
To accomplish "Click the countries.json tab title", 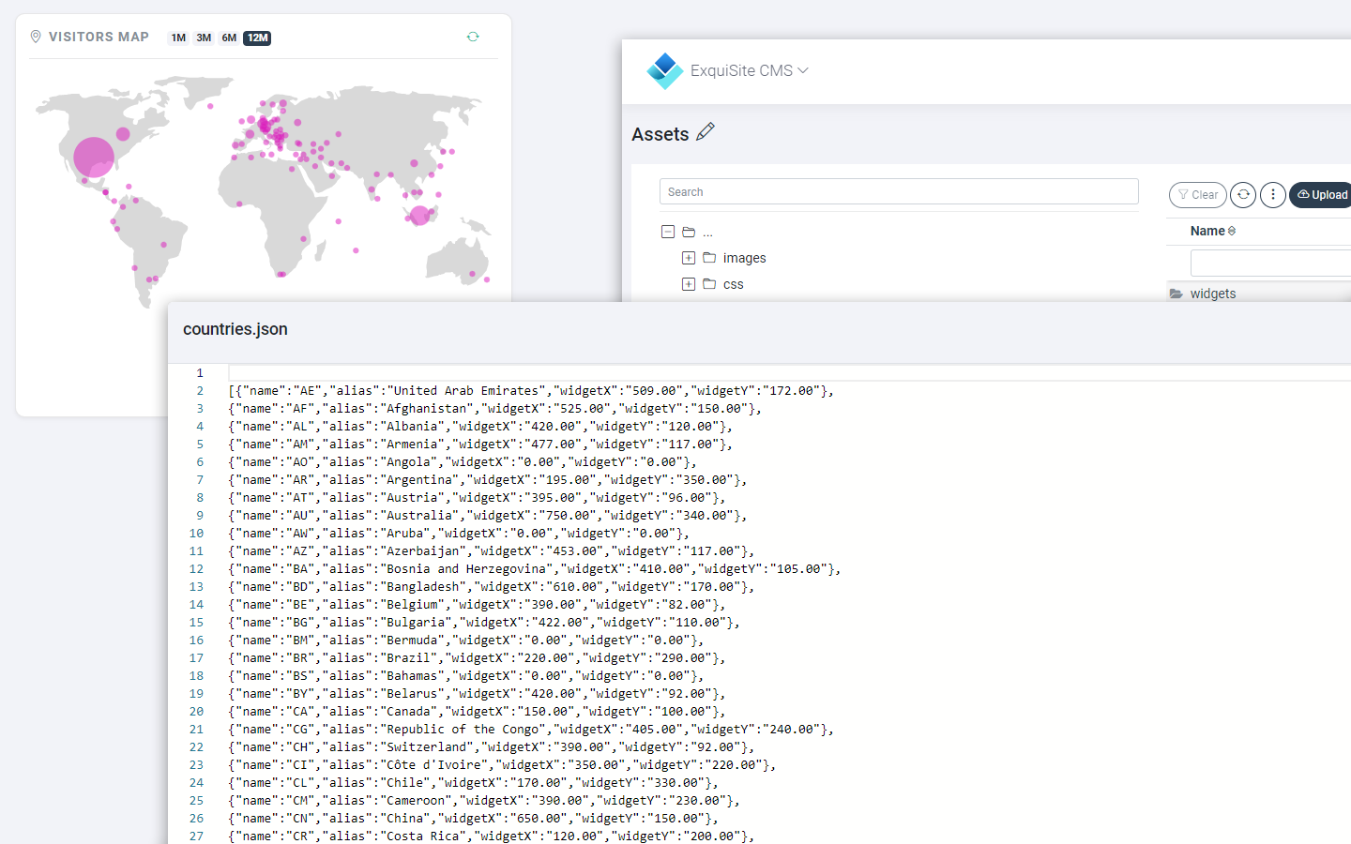I will [x=235, y=329].
